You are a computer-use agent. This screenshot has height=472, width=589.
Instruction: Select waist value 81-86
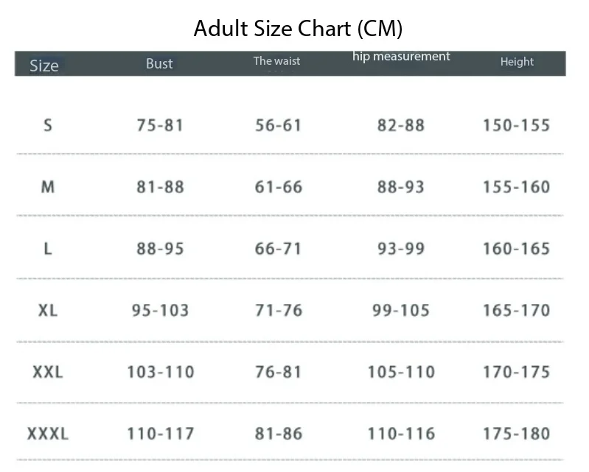[279, 434]
